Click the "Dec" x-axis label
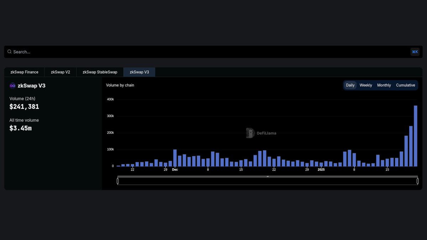The width and height of the screenshot is (427, 240). click(175, 170)
